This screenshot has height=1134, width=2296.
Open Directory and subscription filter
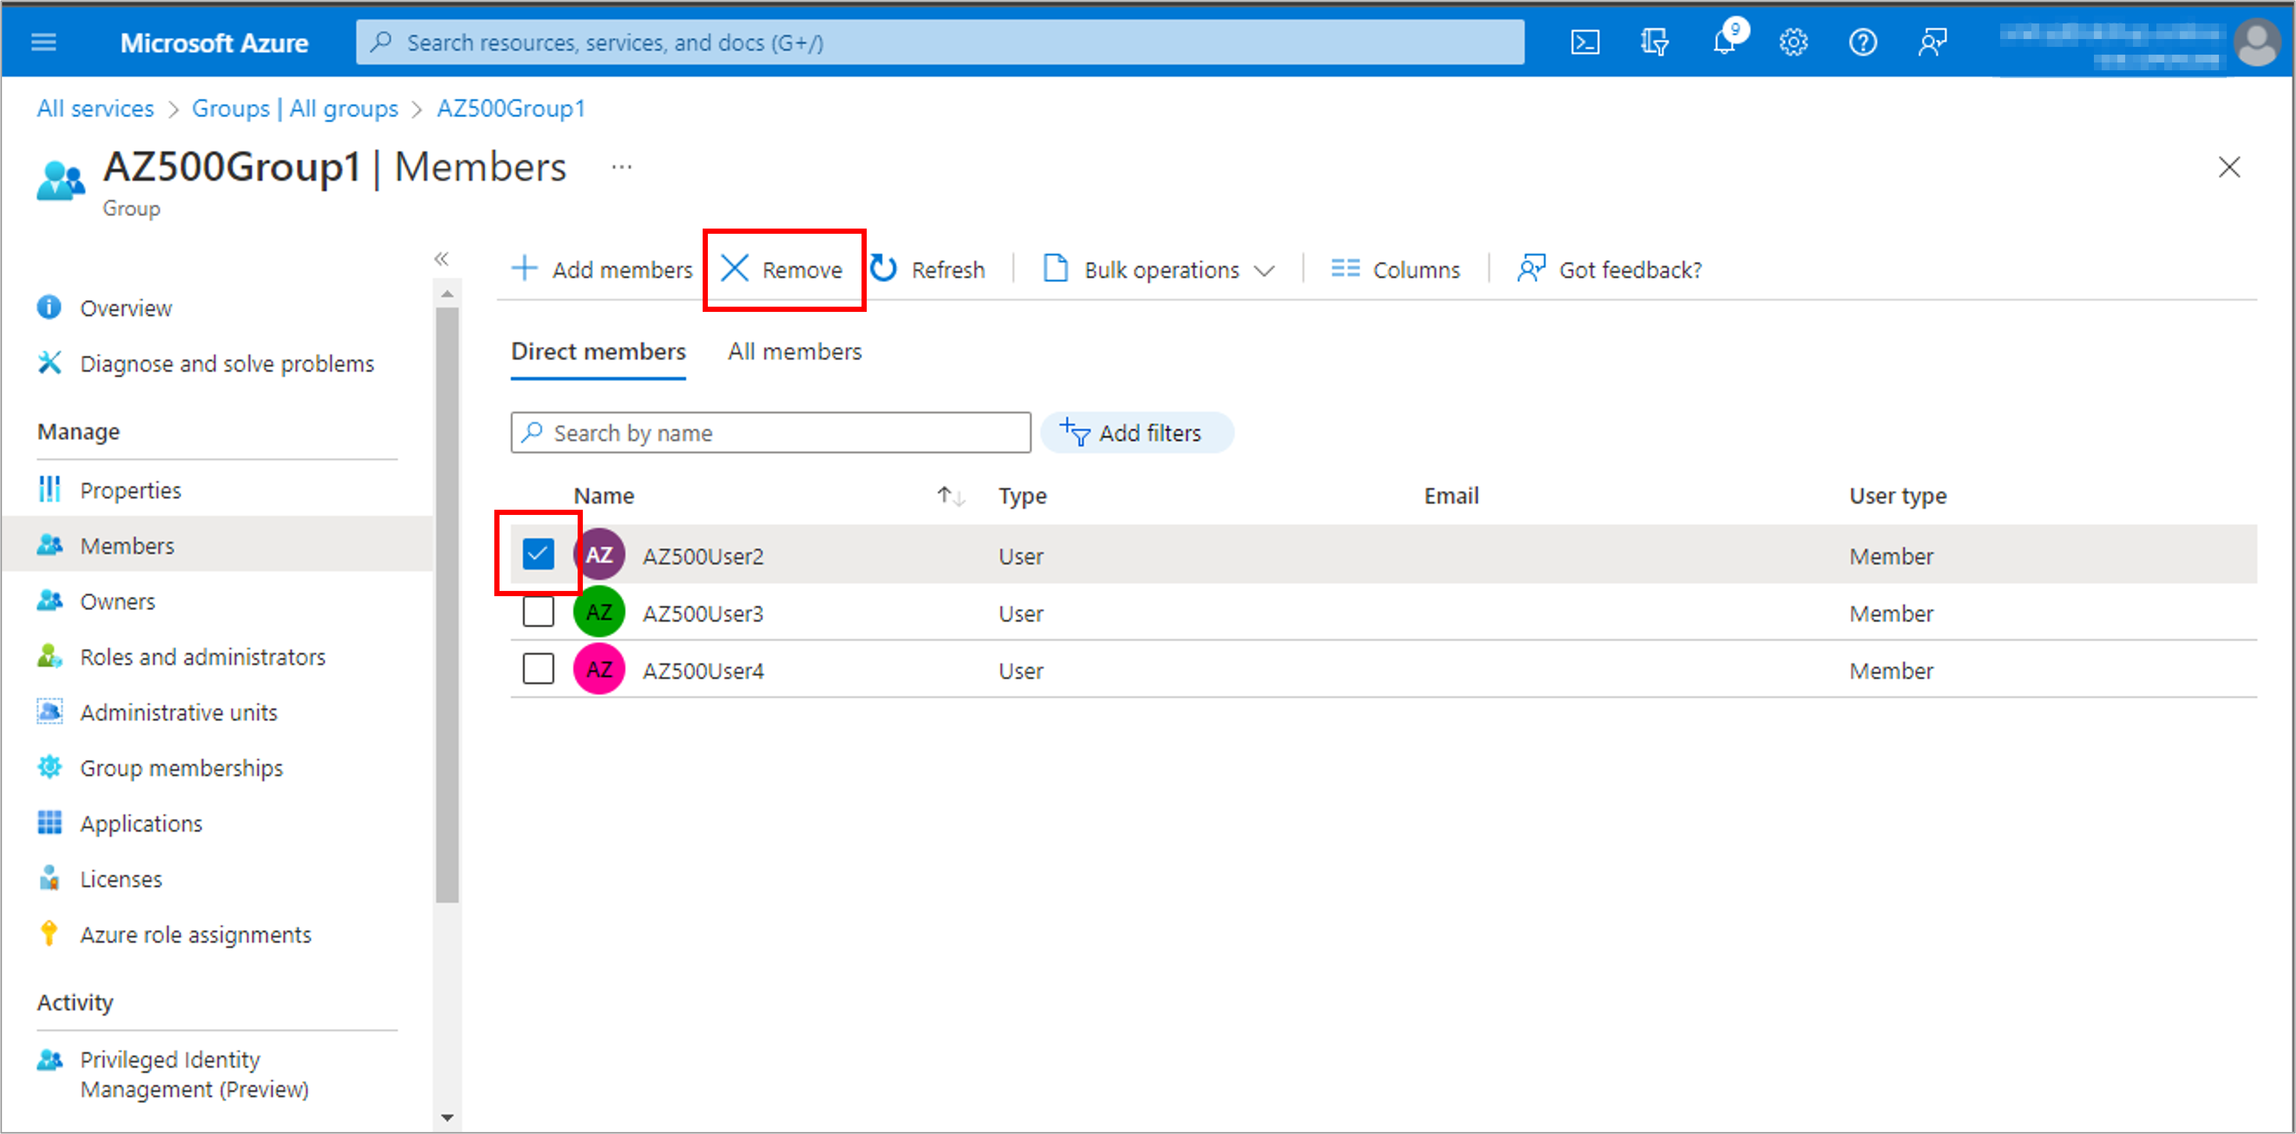pos(1654,42)
